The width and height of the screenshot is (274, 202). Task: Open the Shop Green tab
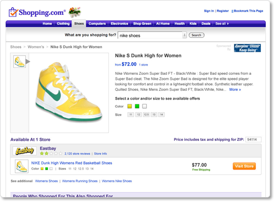pos(142,24)
